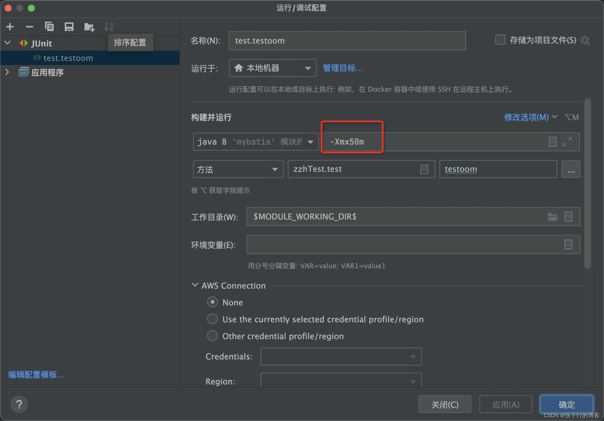
Task: Remove selected configuration with minus icon
Action: pyautogui.click(x=29, y=27)
